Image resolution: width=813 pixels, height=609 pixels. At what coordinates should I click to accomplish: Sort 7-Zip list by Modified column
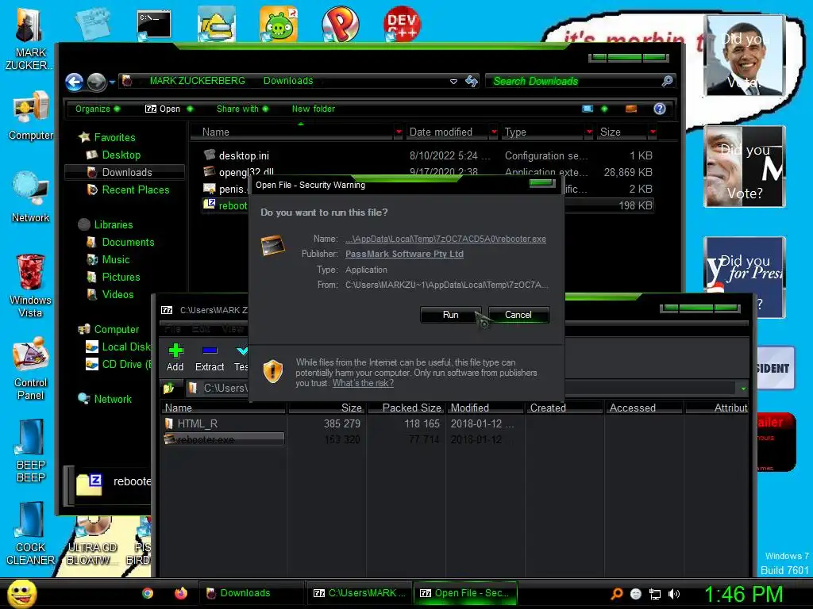(485, 408)
